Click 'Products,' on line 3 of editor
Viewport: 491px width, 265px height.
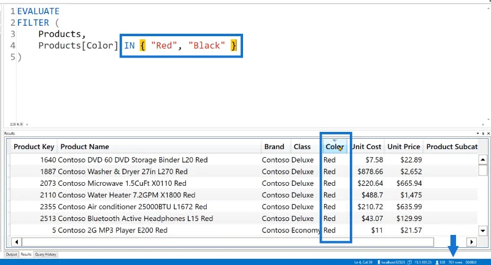[x=62, y=34]
